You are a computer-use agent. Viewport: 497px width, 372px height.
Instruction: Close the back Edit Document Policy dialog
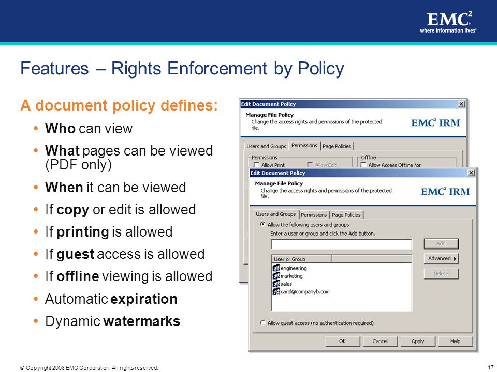[x=462, y=104]
